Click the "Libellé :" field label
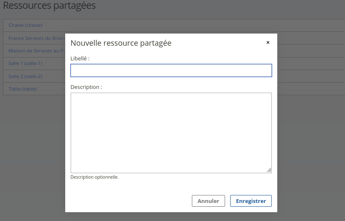This screenshot has width=345, height=221. (x=80, y=59)
